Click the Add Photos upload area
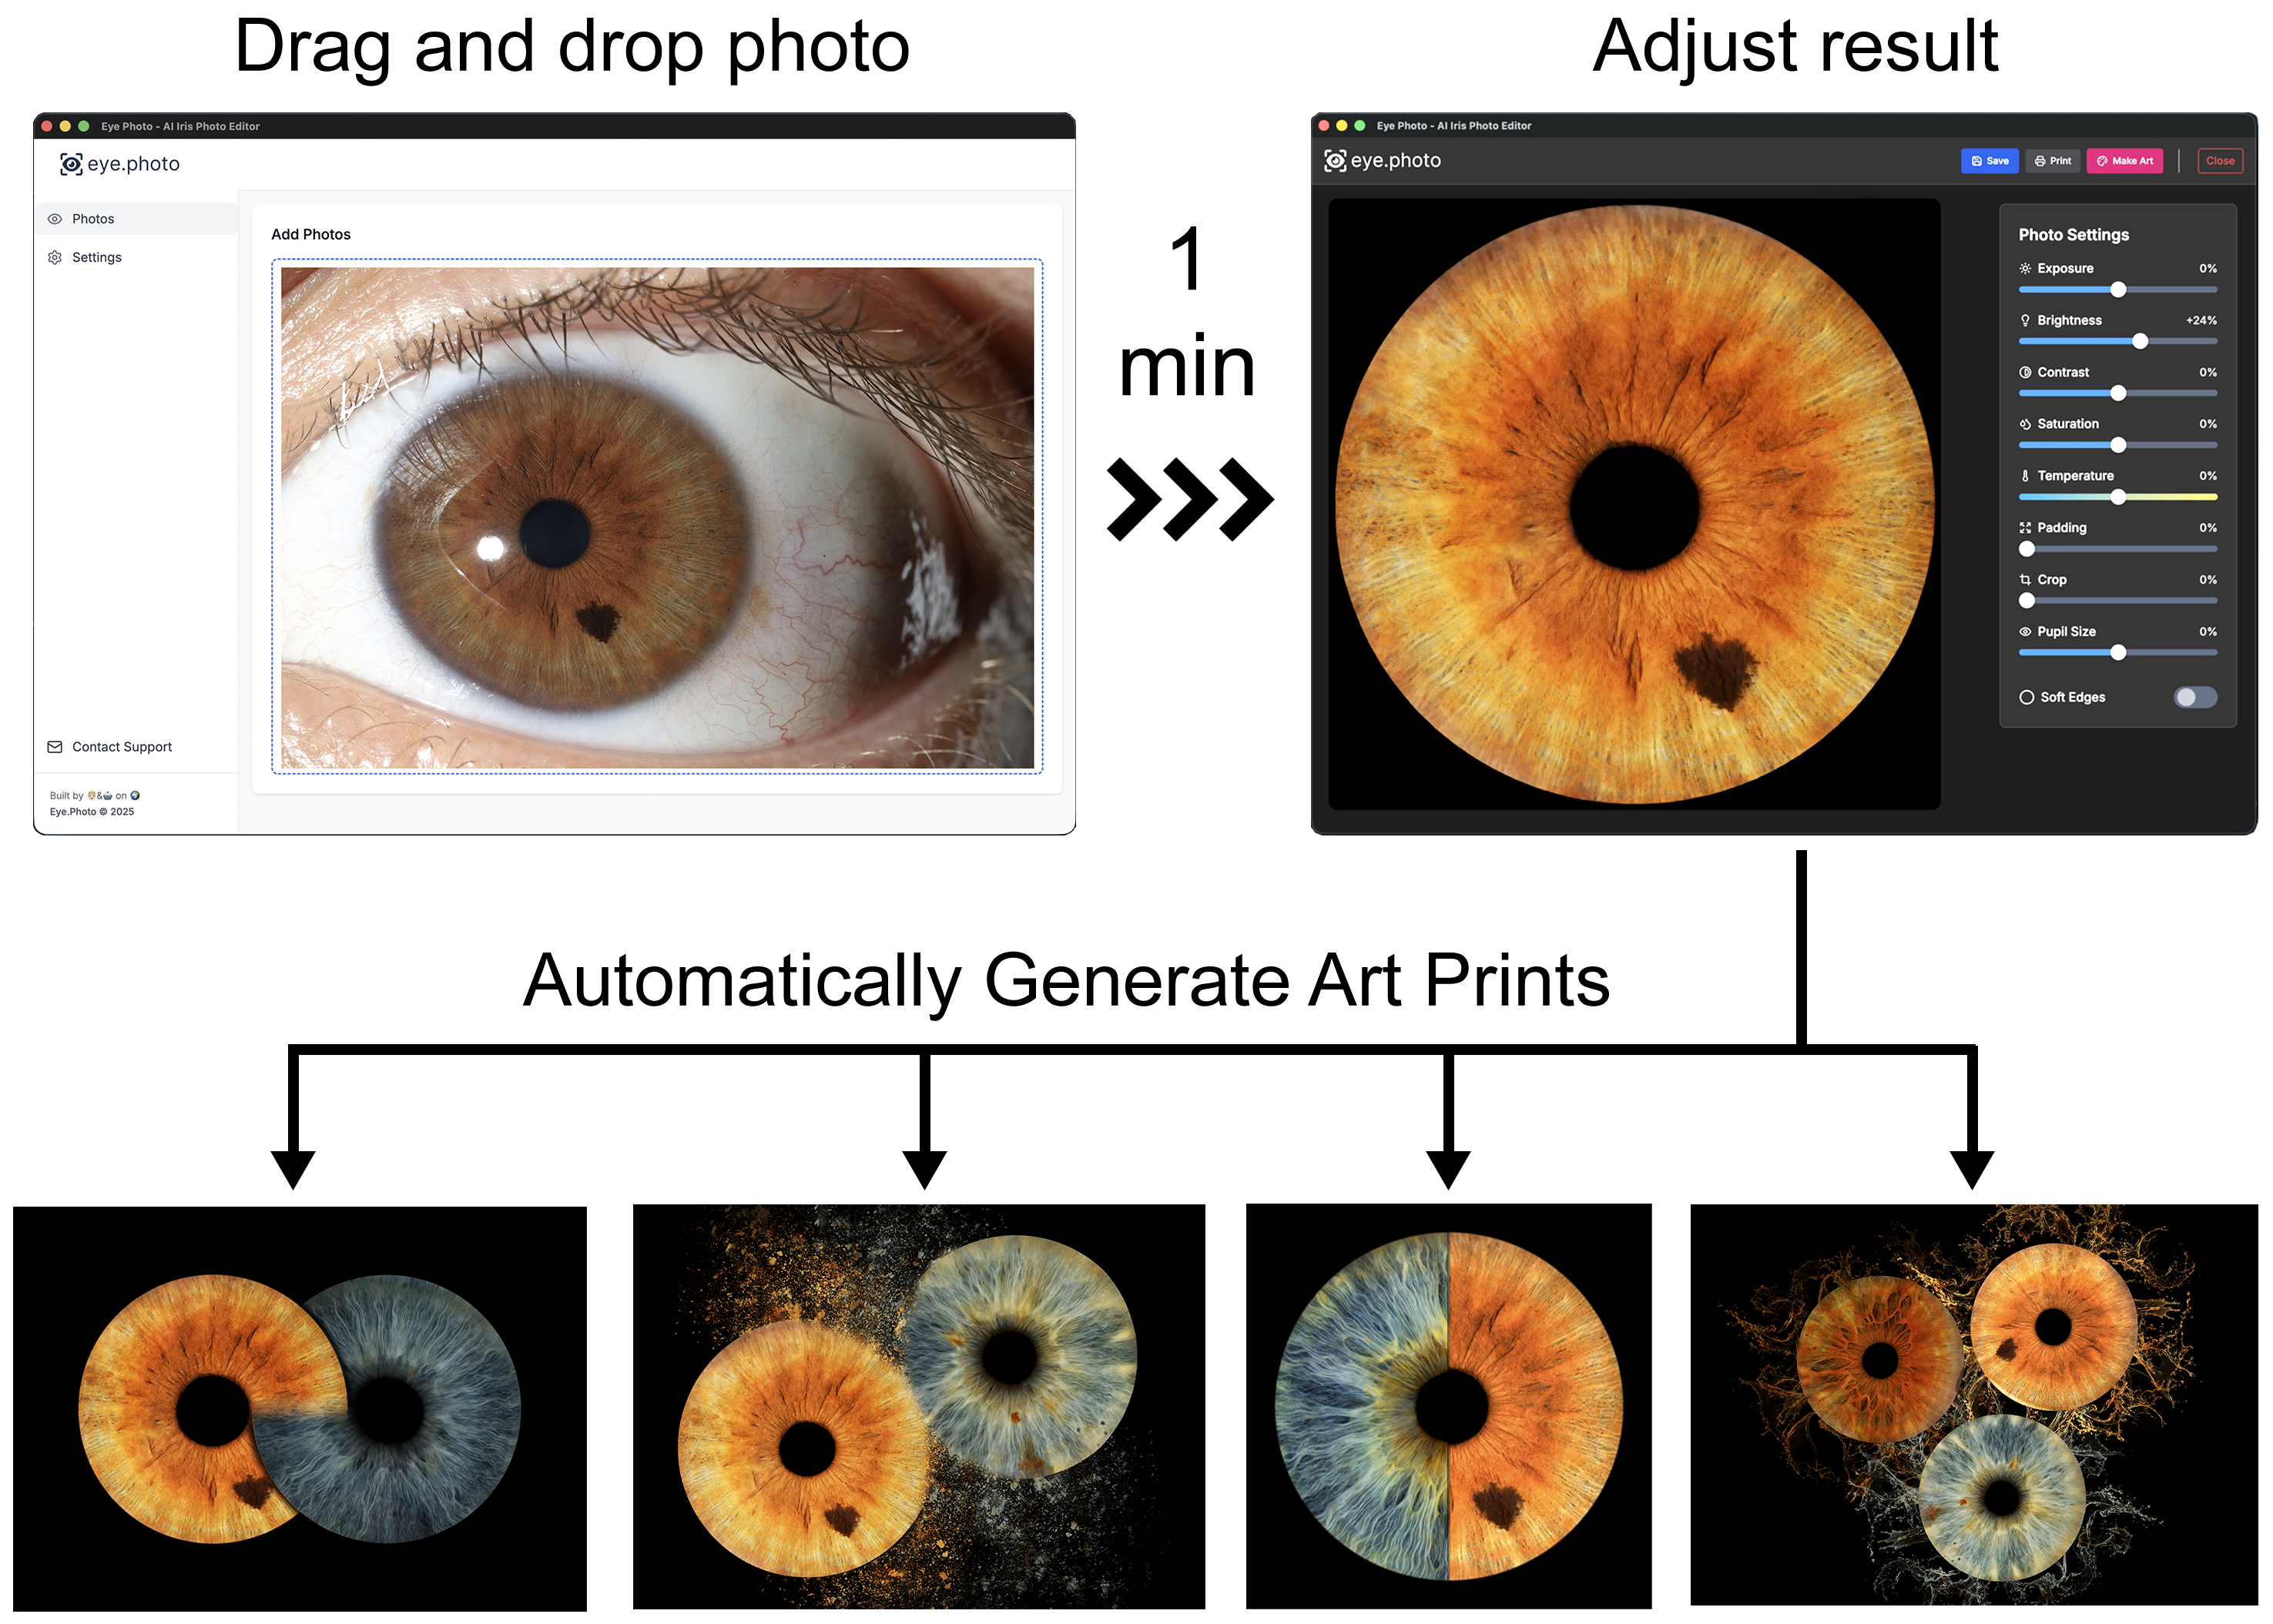This screenshot has height=1624, width=2273. (x=657, y=517)
